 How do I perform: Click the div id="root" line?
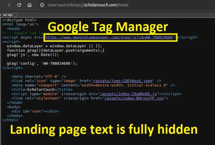[35, 111]
